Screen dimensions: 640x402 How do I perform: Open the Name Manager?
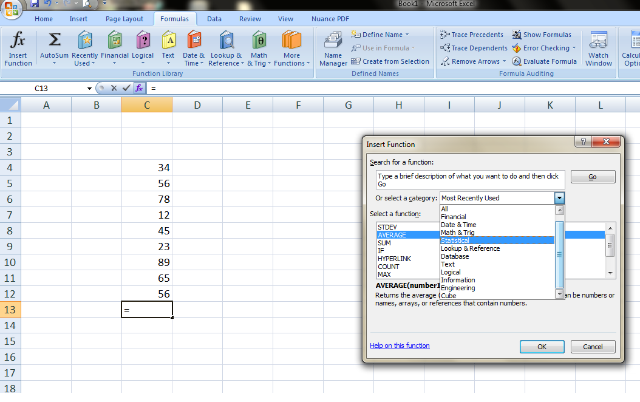point(333,49)
